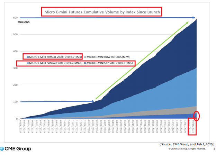The width and height of the screenshot is (216, 155).
Task: Click the 12/06/2019 date on the x-axis
Action: pos(81,127)
